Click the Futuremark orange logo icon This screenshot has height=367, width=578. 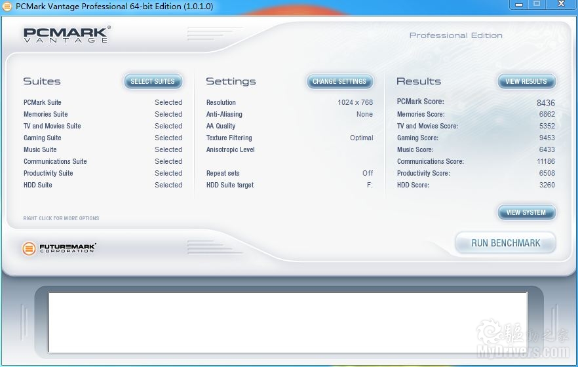[29, 248]
